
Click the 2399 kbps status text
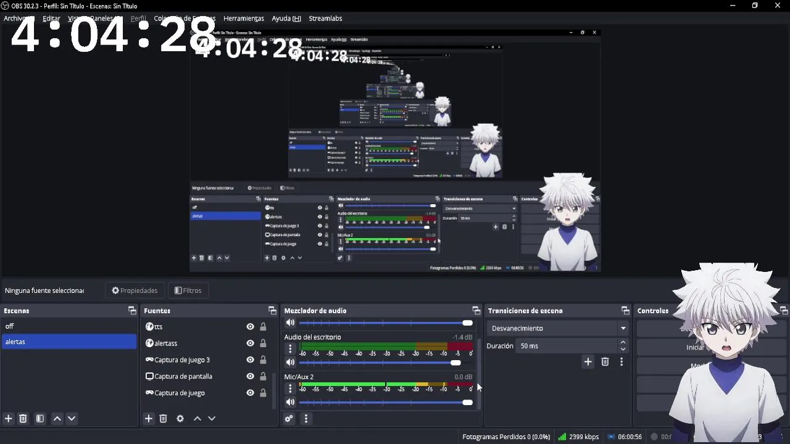[584, 437]
